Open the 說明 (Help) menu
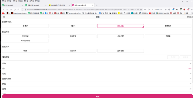The width and height of the screenshot is (193, 98). pyautogui.click(x=37, y=1)
